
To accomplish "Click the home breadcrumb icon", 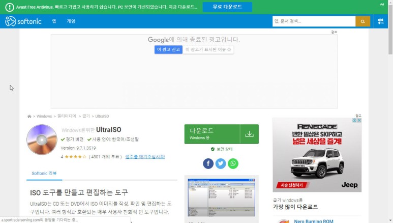I will (x=29, y=116).
